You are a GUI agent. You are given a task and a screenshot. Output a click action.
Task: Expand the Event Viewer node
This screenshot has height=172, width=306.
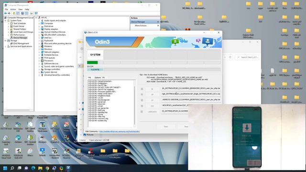[x=9, y=26]
